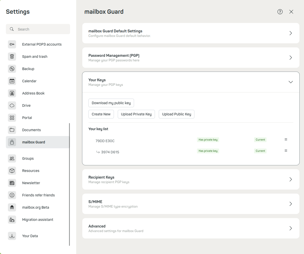Screen dimensions: 304x254
Task: Click the Your Data download icon
Action: tap(12, 236)
